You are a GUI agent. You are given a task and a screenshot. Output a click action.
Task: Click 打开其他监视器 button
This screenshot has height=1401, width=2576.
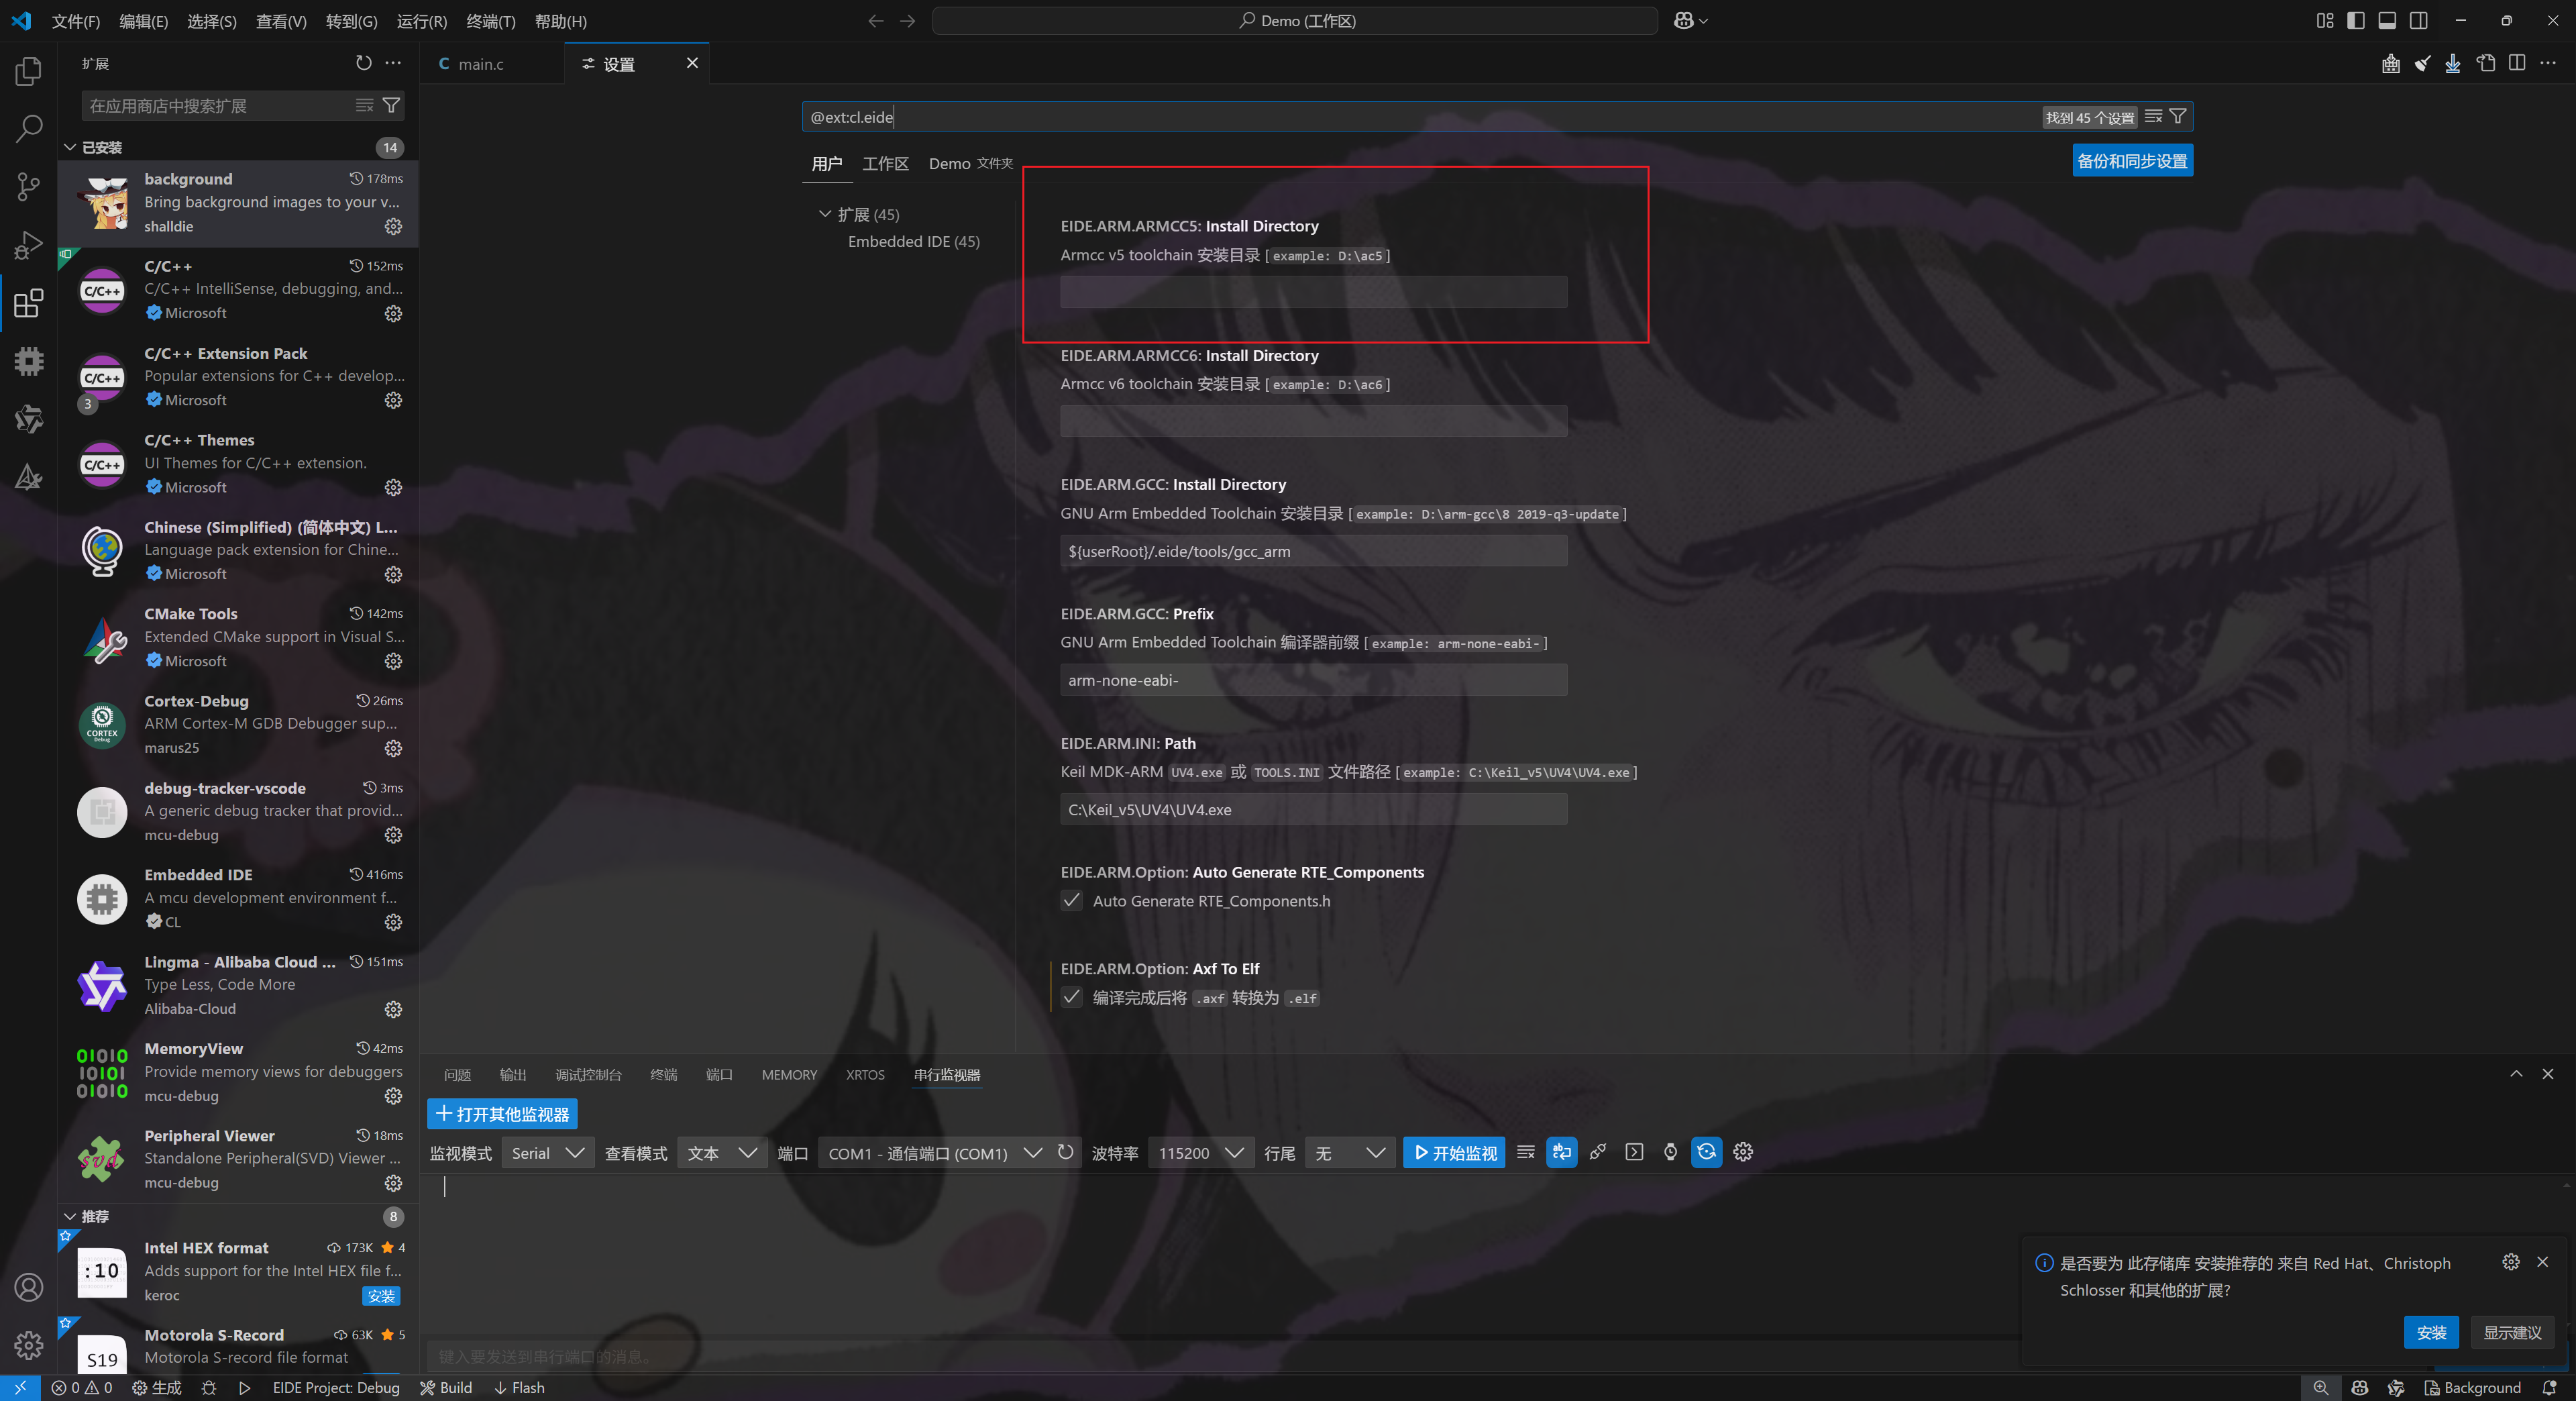[502, 1113]
